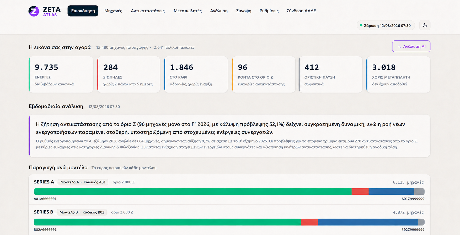Go to the Μηχανές tab
This screenshot has height=235, width=460.
(x=113, y=11)
